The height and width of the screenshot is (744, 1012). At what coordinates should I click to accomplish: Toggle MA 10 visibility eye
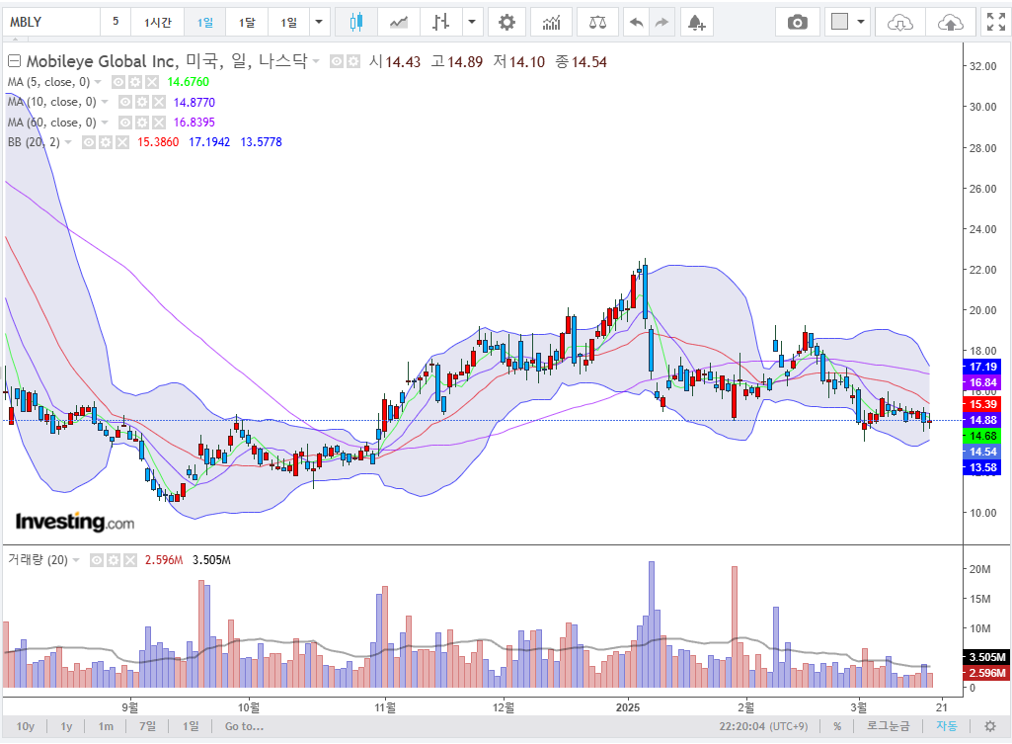pos(125,102)
